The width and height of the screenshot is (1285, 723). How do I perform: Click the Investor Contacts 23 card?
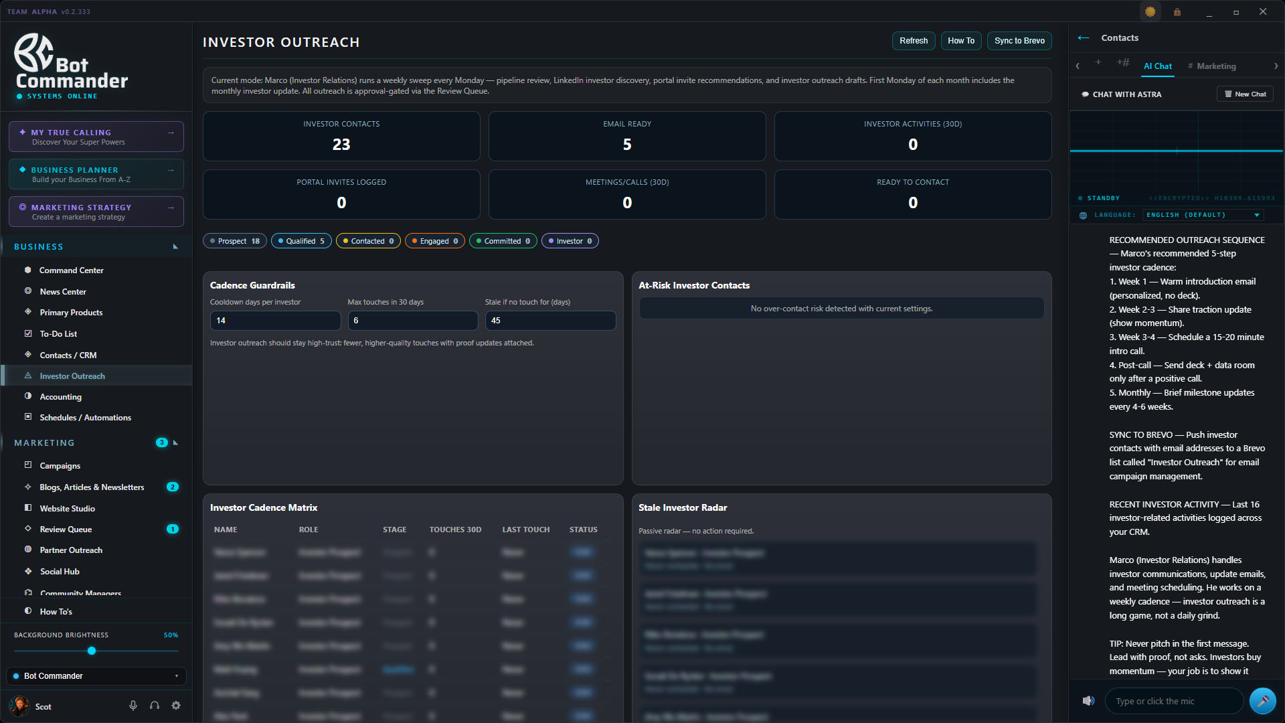pos(341,136)
